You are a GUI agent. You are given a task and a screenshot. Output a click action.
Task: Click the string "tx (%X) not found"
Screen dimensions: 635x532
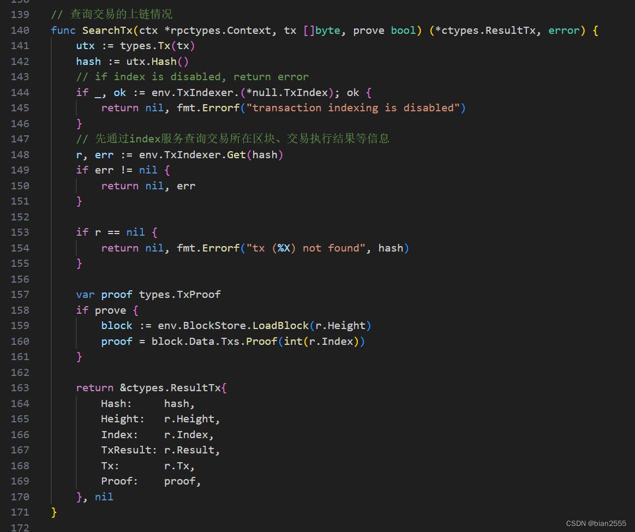(x=305, y=248)
